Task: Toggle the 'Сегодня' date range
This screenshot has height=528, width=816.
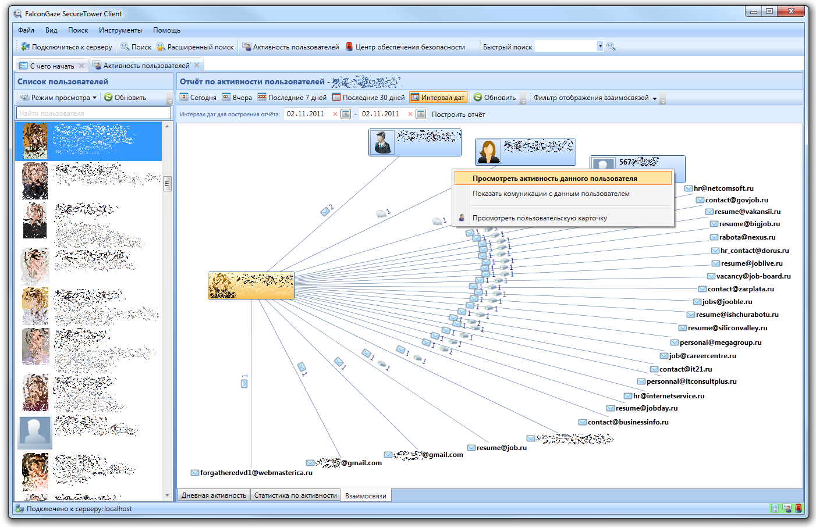Action: pos(198,98)
